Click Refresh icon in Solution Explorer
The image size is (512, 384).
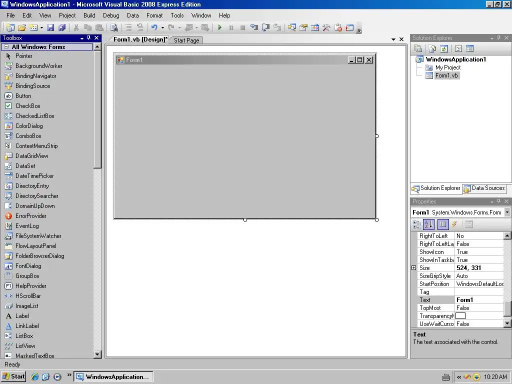[444, 48]
